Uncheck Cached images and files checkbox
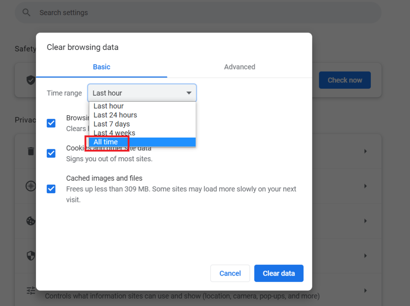 [51, 188]
